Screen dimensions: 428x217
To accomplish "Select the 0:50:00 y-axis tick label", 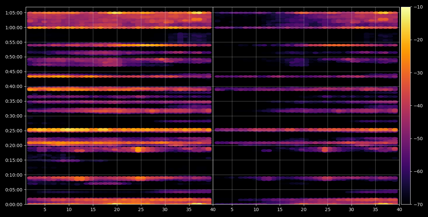I will click(14, 57).
